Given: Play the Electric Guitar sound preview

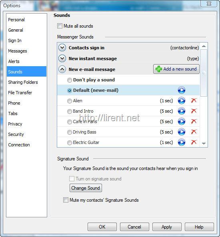Looking at the screenshot, I should point(181,142).
